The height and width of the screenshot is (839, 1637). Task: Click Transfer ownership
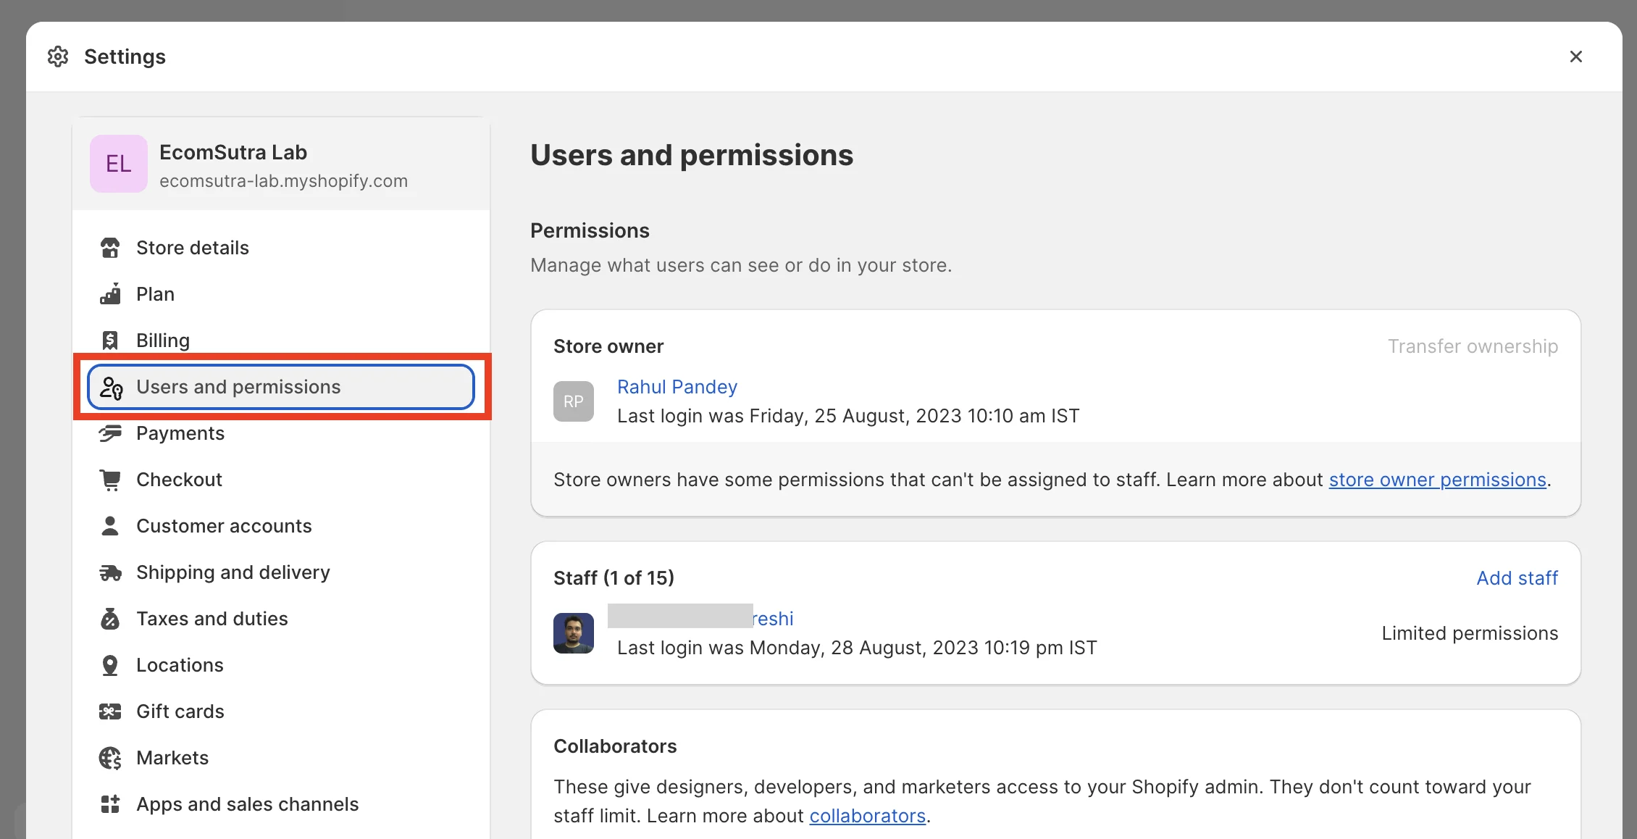point(1473,346)
